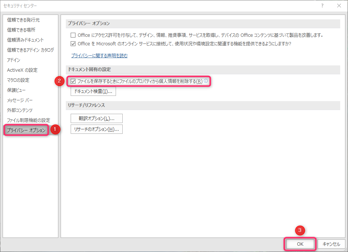Open the プライバシーに関する声明を読む link

pyautogui.click(x=99, y=55)
